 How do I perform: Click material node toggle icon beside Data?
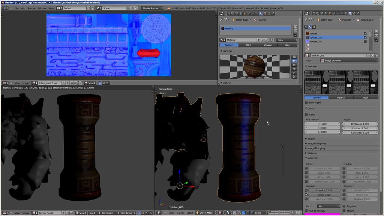click(x=272, y=40)
